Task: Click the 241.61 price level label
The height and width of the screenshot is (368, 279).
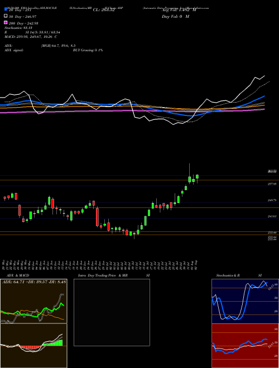Action: pyautogui.click(x=272, y=216)
